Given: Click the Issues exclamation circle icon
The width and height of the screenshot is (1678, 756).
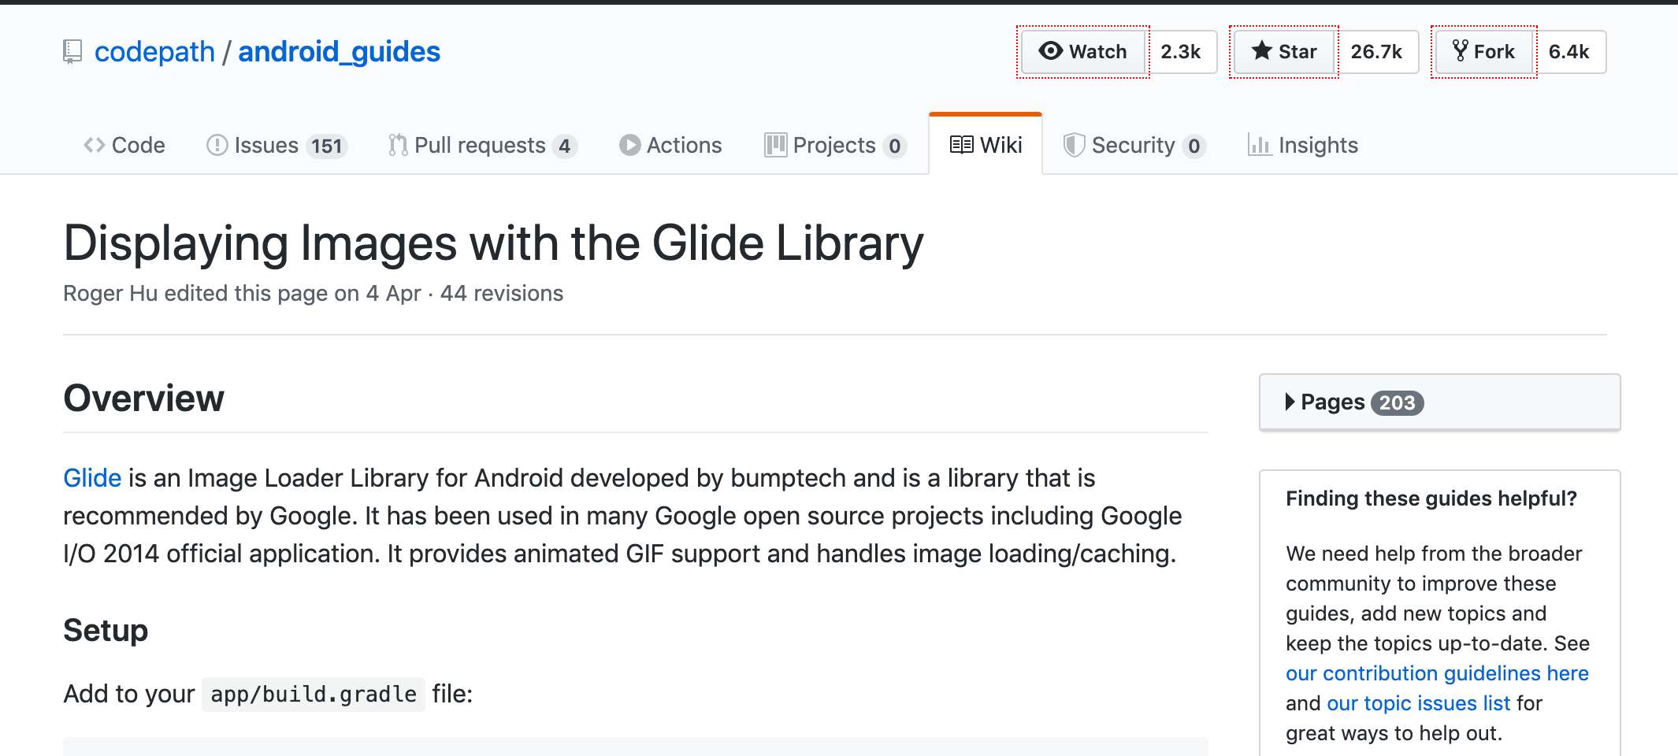Looking at the screenshot, I should pos(217,145).
